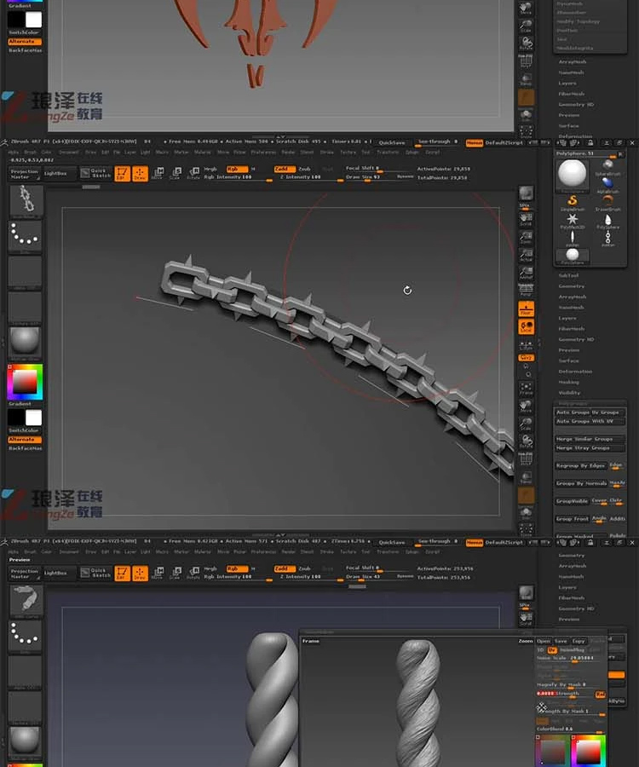Image resolution: width=639 pixels, height=767 pixels.
Task: Select the Draw mode button in middle toolbar
Action: pyautogui.click(x=140, y=174)
